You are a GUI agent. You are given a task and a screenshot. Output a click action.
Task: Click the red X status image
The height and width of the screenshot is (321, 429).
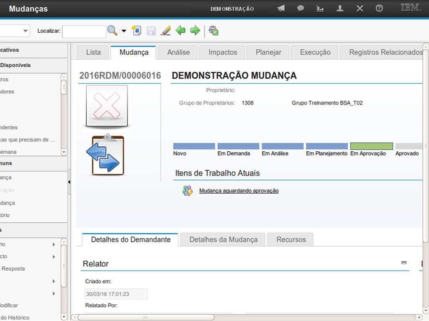(106, 106)
